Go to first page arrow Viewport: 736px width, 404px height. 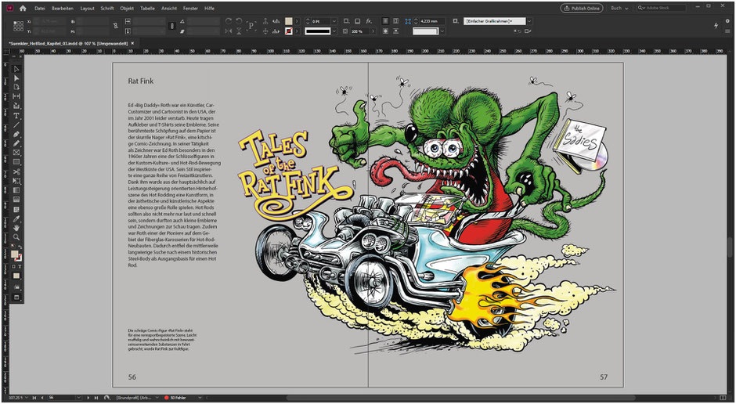pyautogui.click(x=34, y=398)
